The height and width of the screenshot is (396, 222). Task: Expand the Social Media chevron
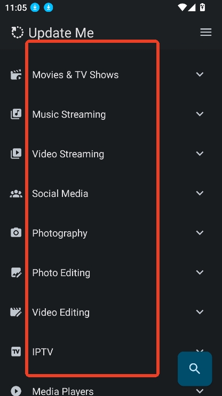pos(200,193)
